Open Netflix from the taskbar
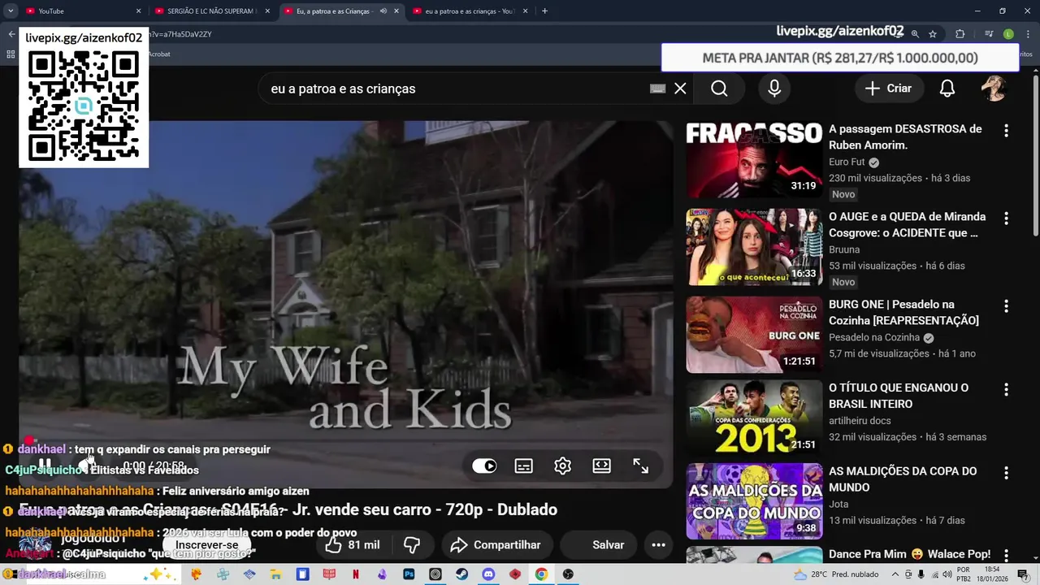1040x585 pixels. click(x=355, y=574)
